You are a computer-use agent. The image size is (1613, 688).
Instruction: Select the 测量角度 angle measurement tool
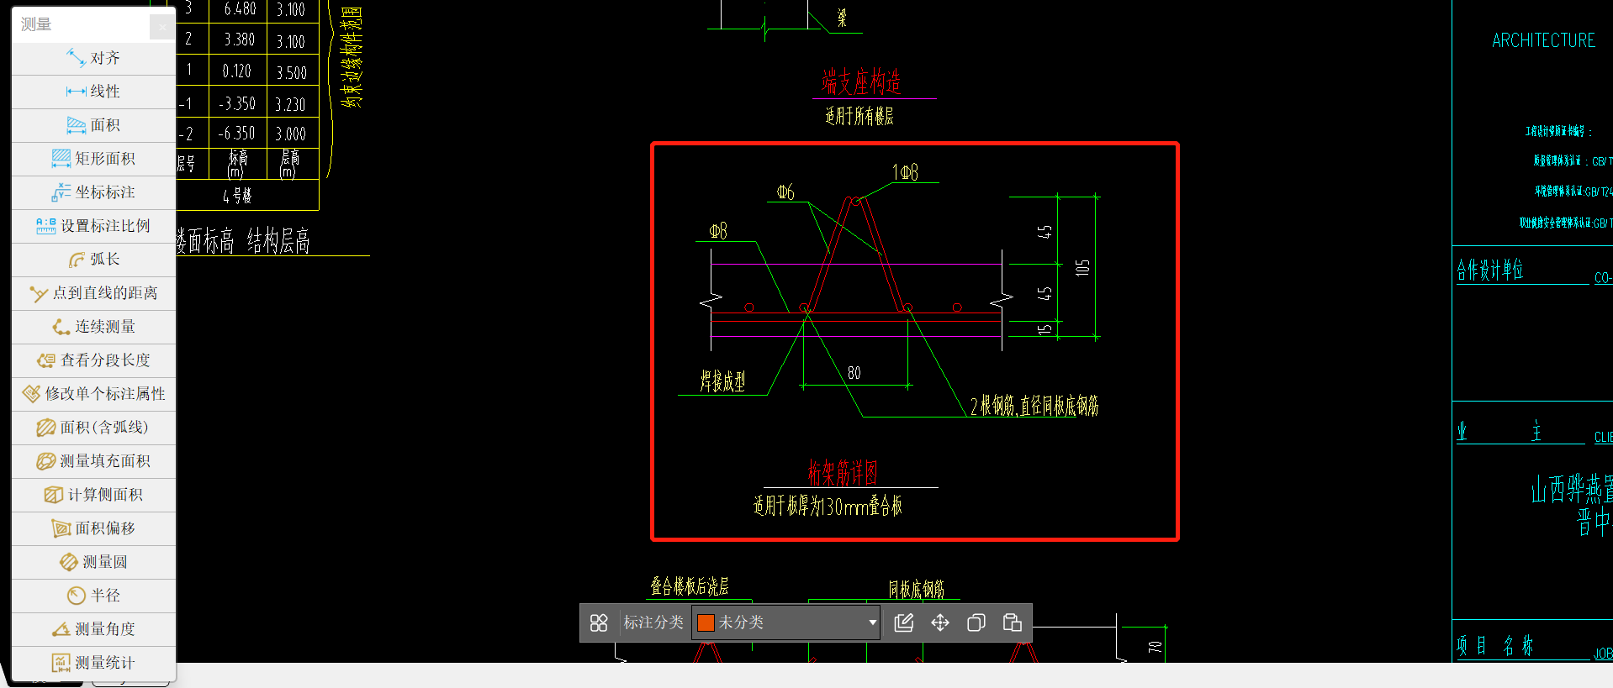point(93,629)
